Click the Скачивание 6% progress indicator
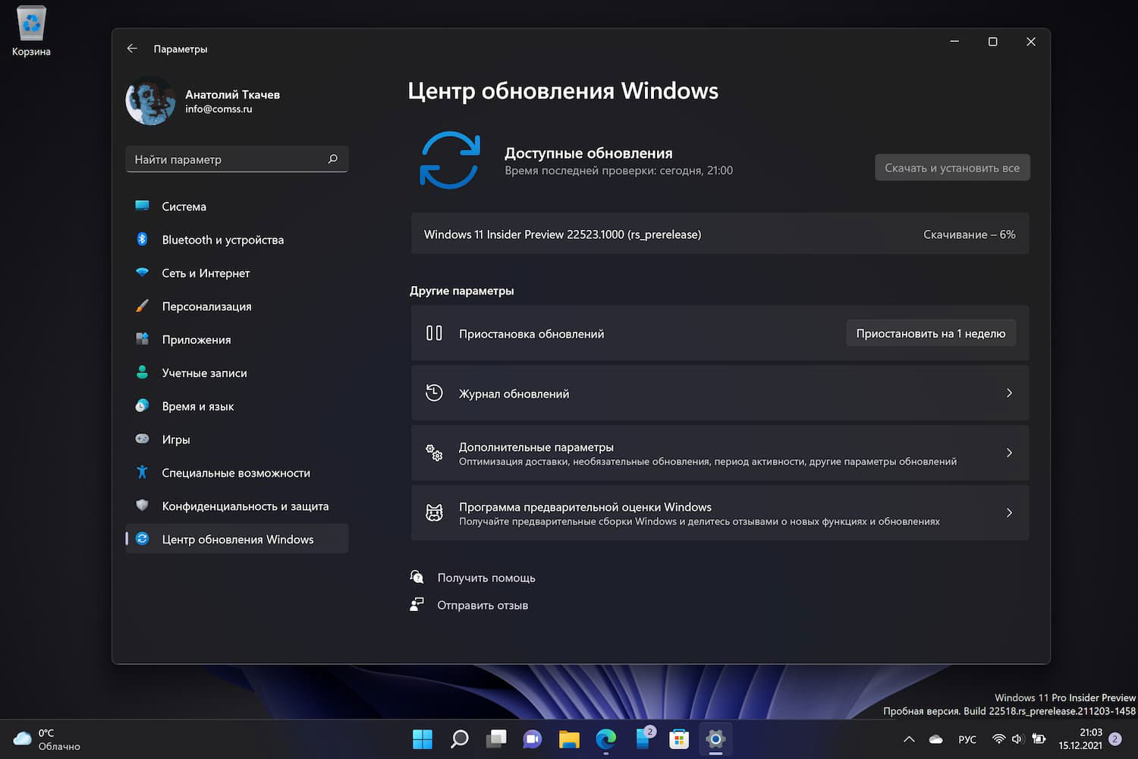Viewport: 1138px width, 759px height. pyautogui.click(x=970, y=234)
